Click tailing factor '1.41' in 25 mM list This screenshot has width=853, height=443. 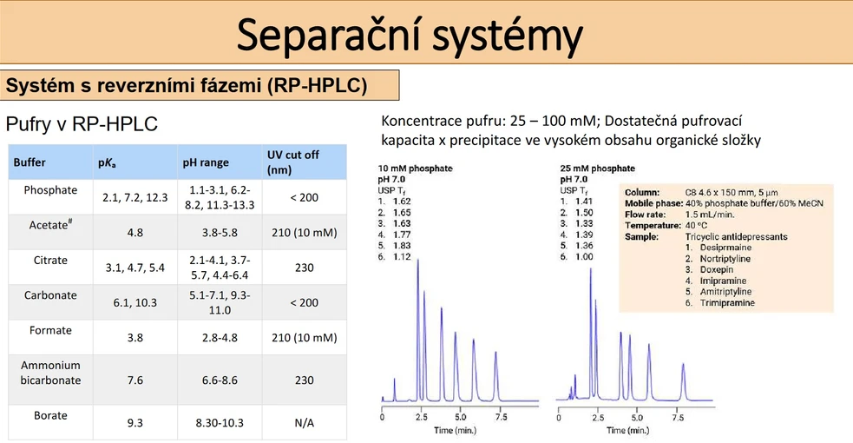tap(584, 202)
